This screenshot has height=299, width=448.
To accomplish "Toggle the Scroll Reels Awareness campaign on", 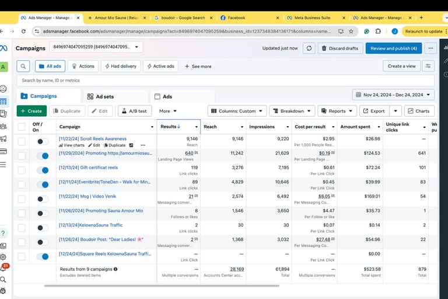I will pyautogui.click(x=43, y=141).
